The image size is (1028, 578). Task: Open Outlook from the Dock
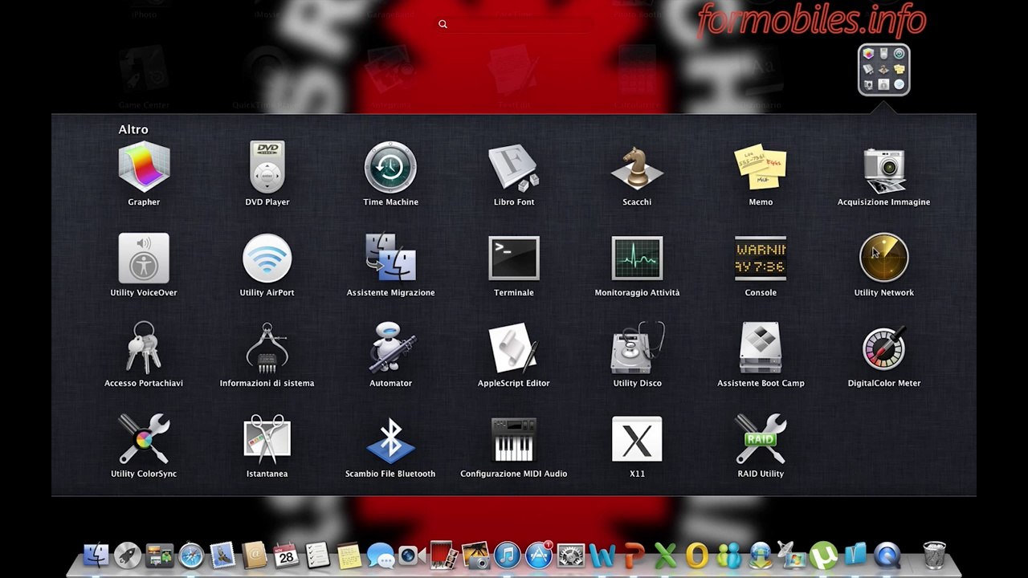(x=696, y=555)
